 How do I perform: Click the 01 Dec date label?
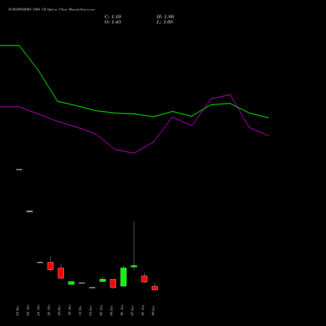pos(18,310)
